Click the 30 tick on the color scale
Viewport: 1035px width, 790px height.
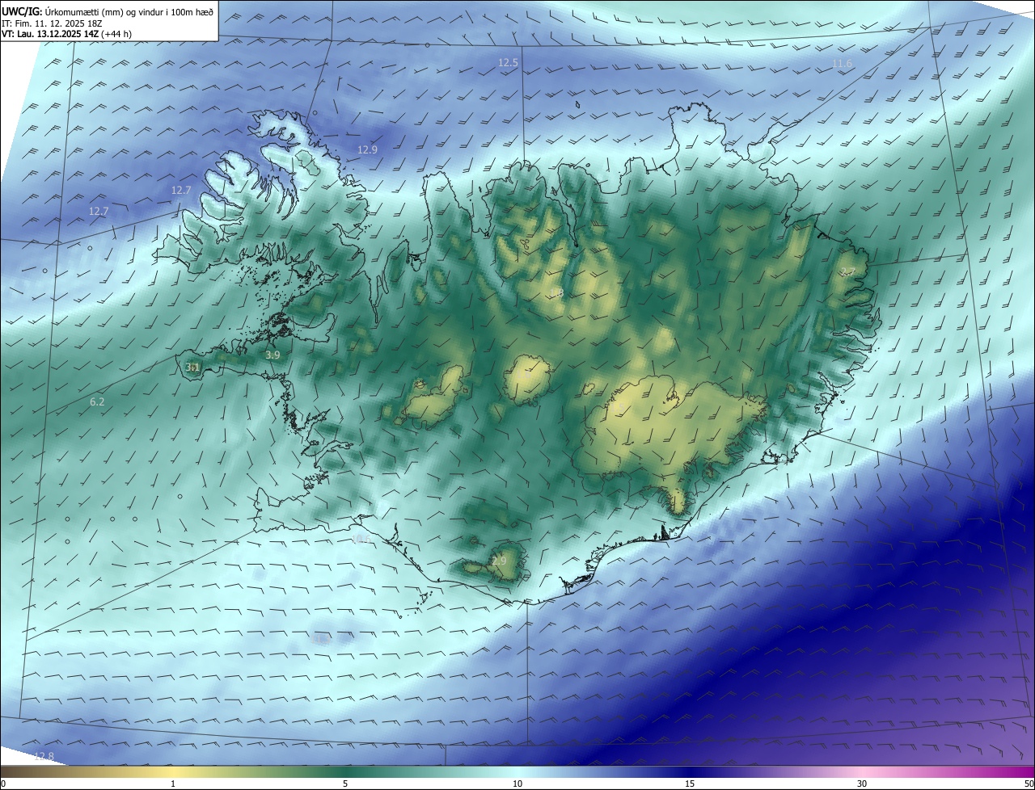[862, 784]
